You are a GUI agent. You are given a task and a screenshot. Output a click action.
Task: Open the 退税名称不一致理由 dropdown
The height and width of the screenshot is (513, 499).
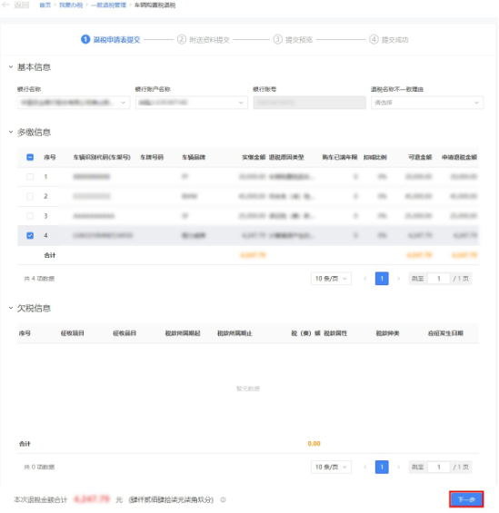coord(427,103)
